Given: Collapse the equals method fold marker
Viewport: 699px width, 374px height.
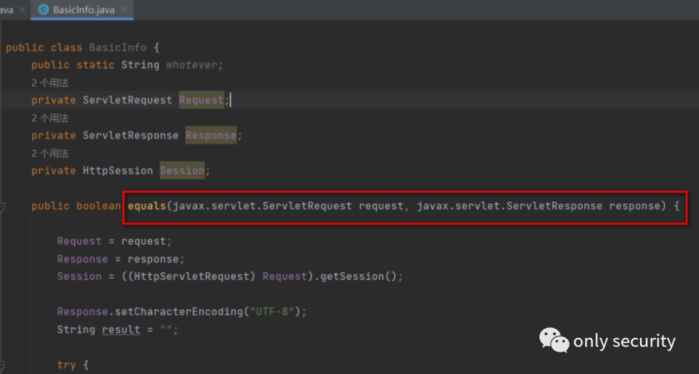Looking at the screenshot, I should pyautogui.click(x=2, y=207).
